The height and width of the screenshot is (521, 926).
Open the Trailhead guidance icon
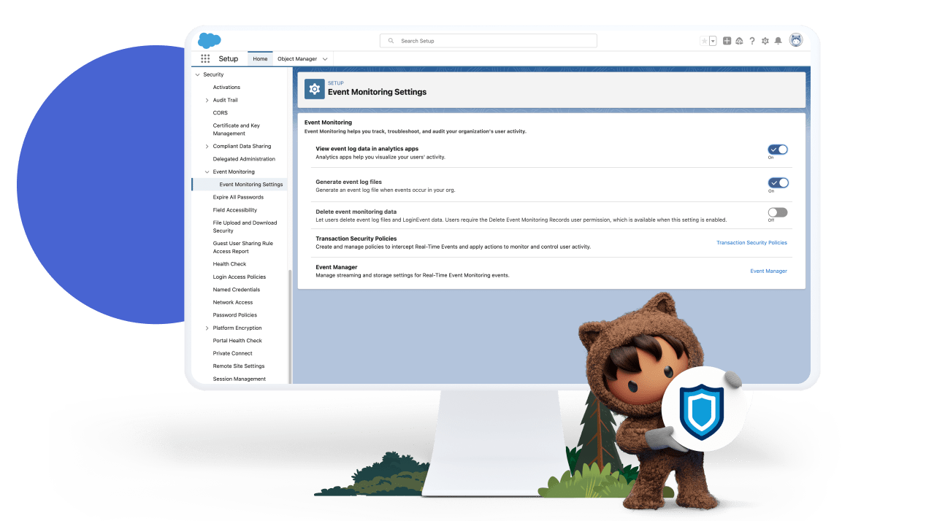coord(739,41)
